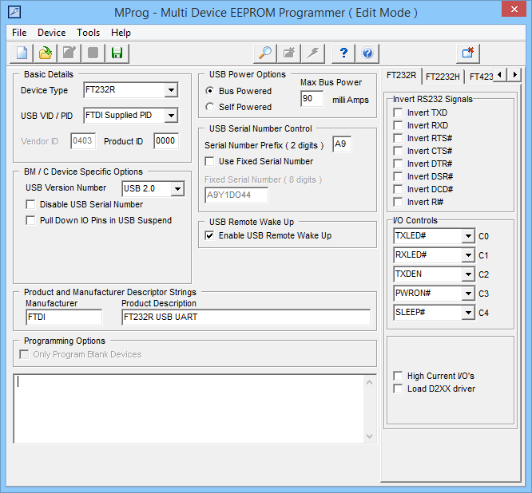This screenshot has height=493, width=532.
Task: Click the New template toolbar icon
Action: [22, 53]
